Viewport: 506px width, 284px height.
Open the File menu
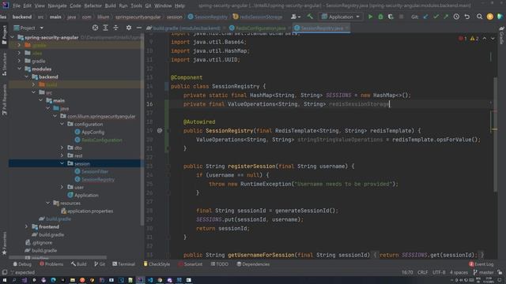[17, 6]
